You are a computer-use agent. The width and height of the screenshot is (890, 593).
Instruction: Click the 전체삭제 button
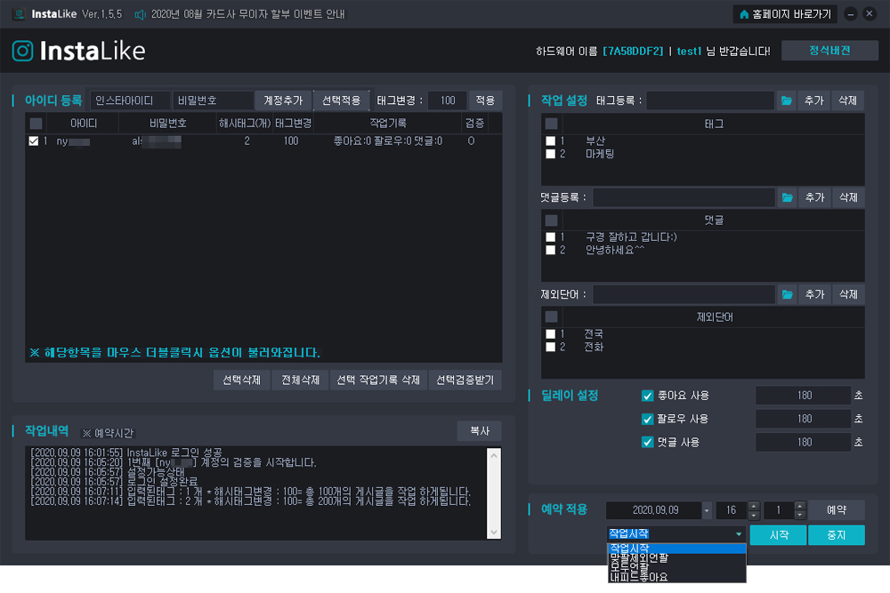[x=300, y=380]
